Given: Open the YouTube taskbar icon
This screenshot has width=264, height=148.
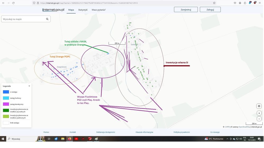Looking at the screenshot, I should (x=76, y=139).
